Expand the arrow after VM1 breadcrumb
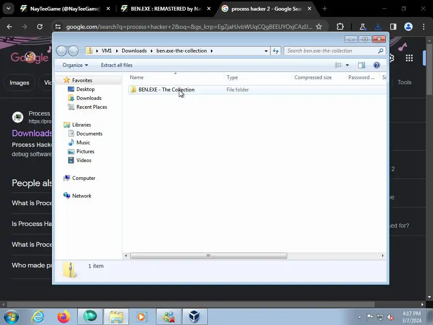Image resolution: width=433 pixels, height=325 pixels. coord(117,51)
